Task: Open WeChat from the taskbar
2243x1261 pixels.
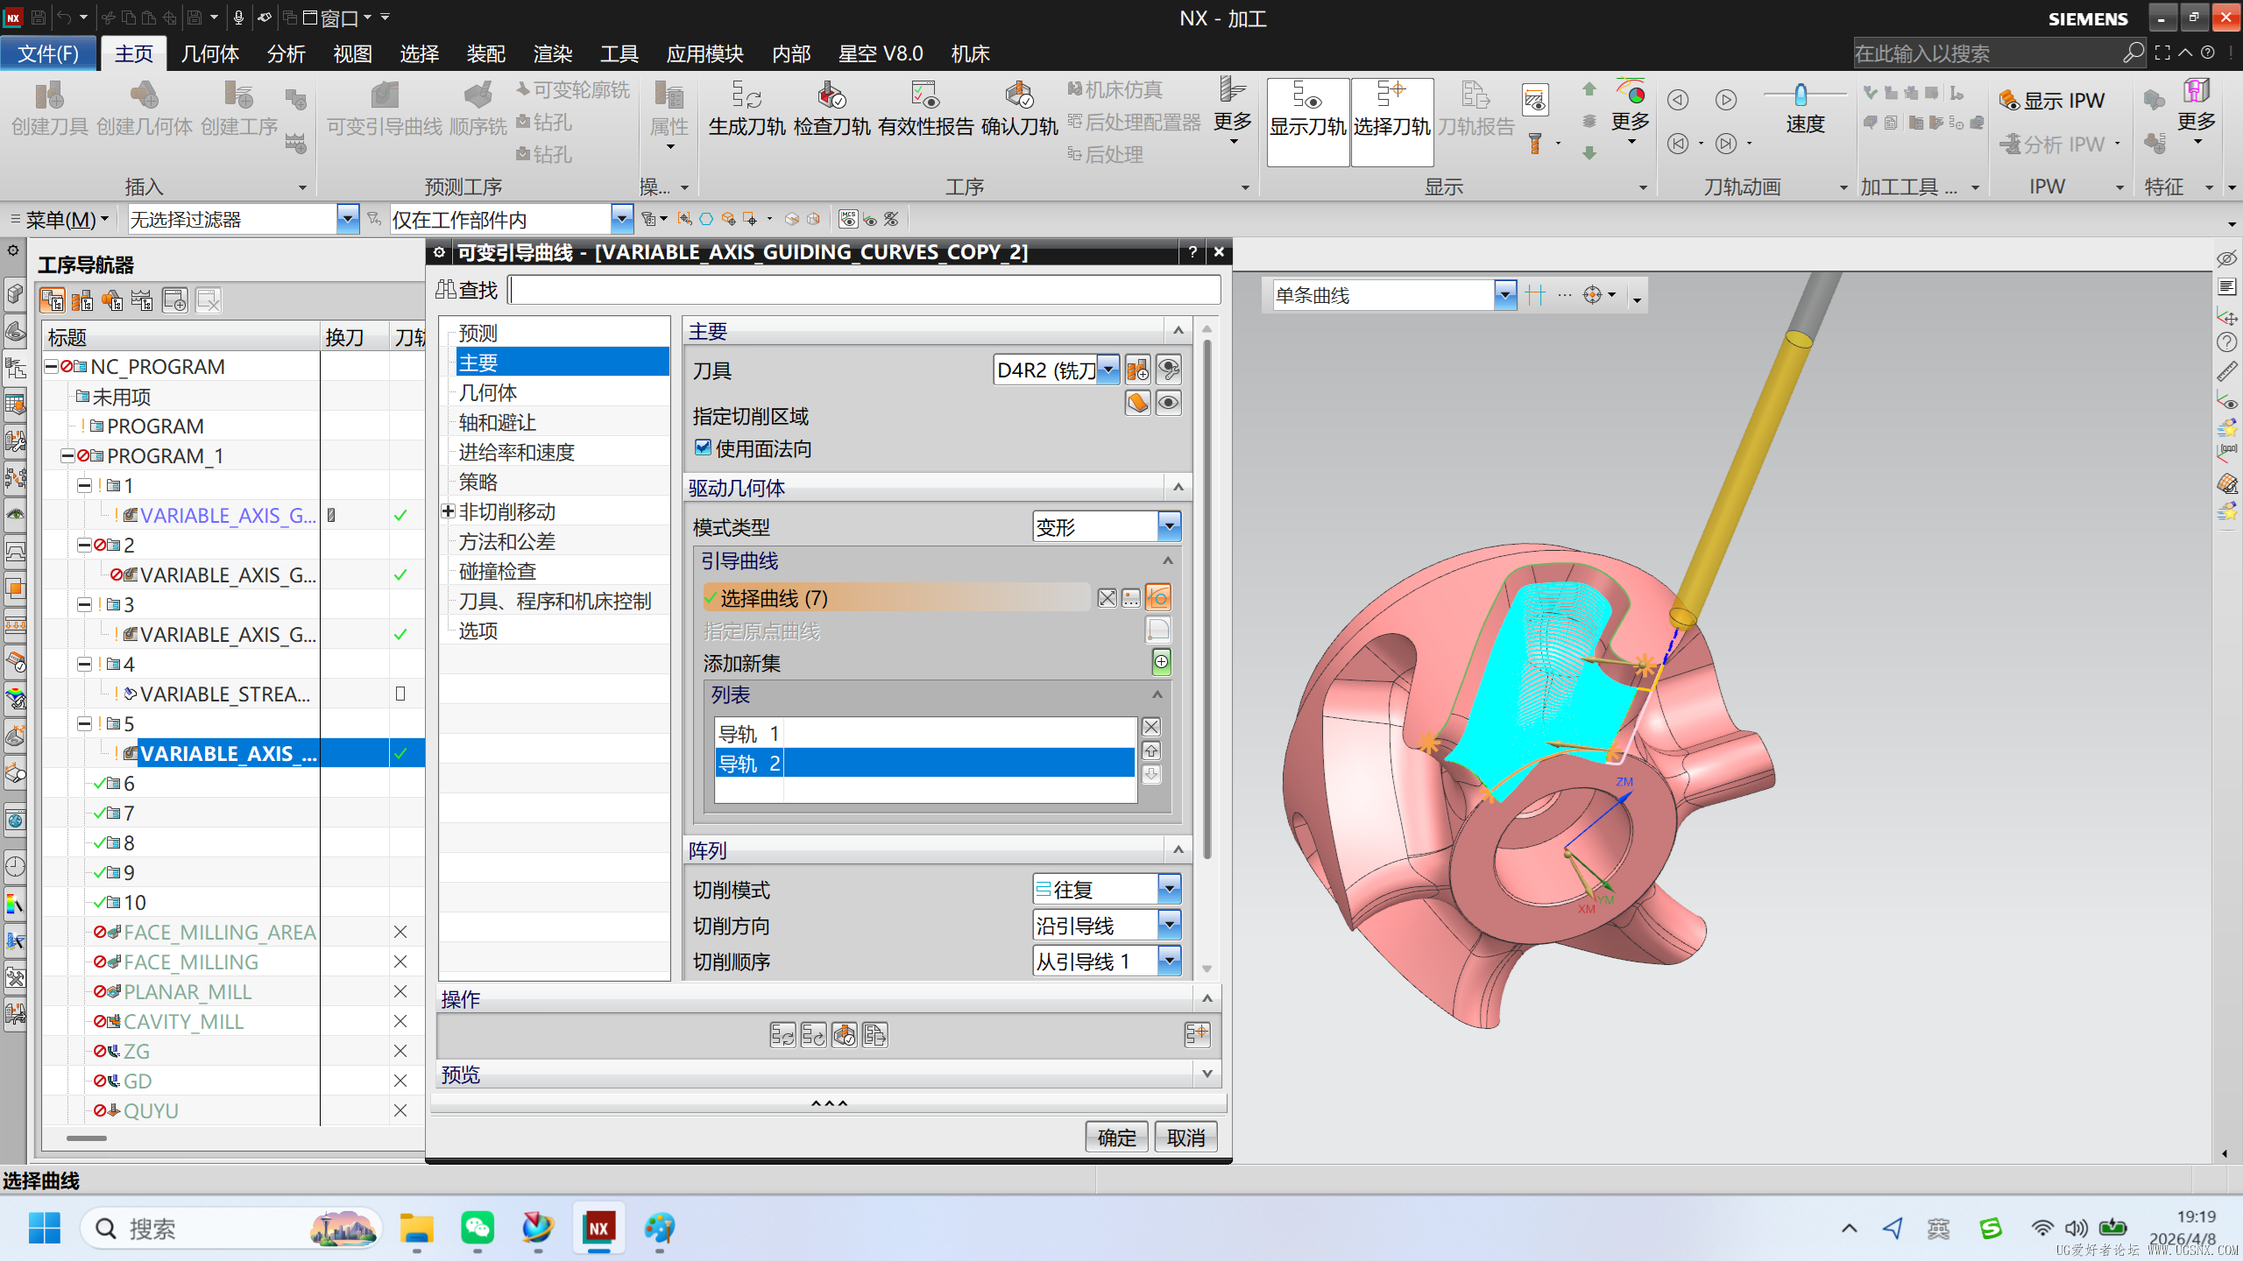Action: click(x=478, y=1228)
